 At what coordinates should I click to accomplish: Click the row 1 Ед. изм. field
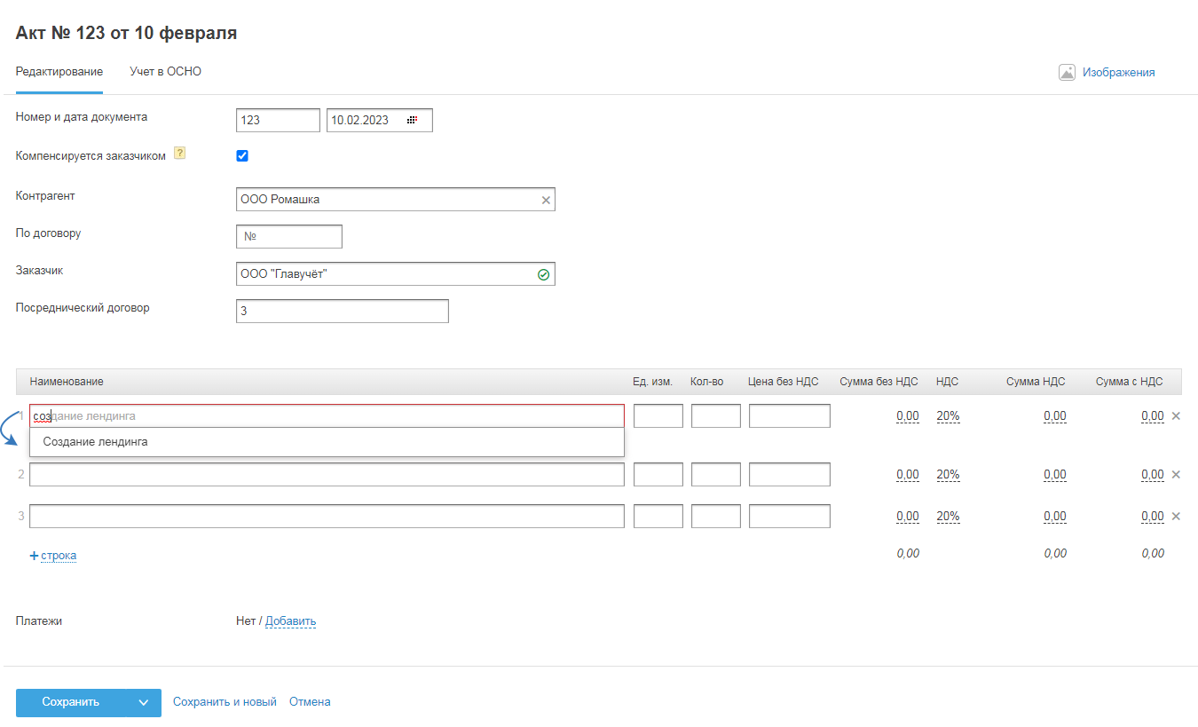pyautogui.click(x=658, y=415)
